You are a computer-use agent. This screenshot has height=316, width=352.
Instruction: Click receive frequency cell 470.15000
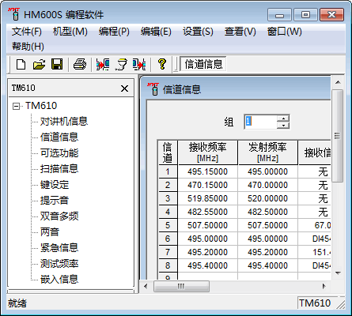(208, 185)
